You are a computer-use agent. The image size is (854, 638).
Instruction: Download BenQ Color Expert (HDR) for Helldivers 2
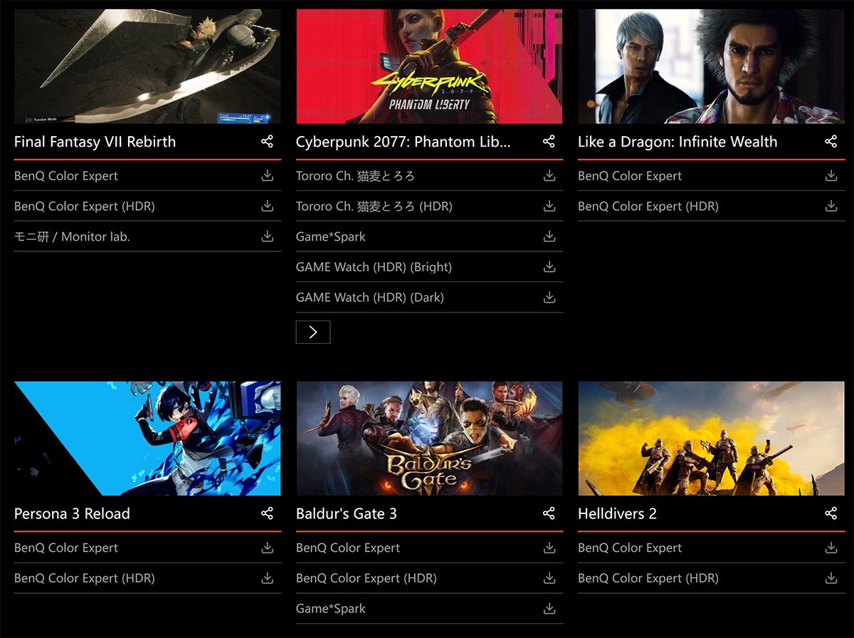(x=831, y=578)
